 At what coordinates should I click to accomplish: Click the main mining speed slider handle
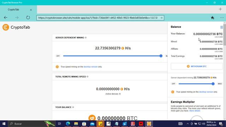(x=161, y=56)
